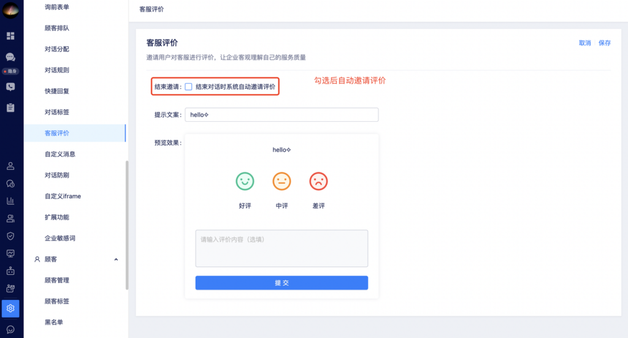The image size is (628, 338).
Task: Select the green smiley 好评 face
Action: [x=245, y=181]
